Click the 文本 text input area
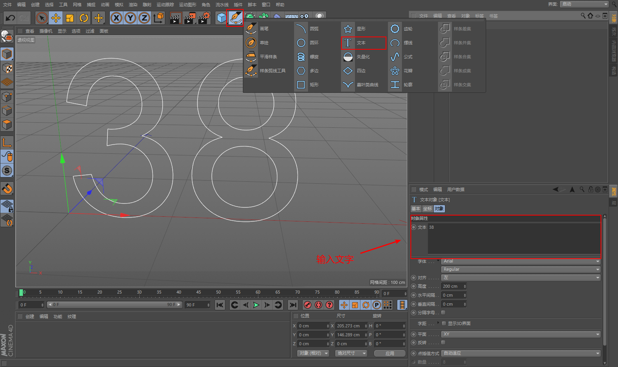Screen dimensions: 618x367 514,239
